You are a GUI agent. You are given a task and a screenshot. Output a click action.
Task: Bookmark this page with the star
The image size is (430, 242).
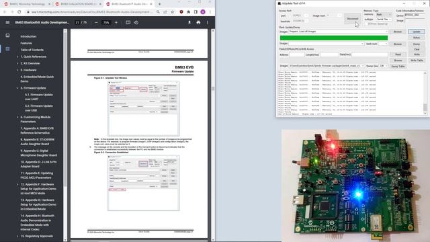[173, 12]
